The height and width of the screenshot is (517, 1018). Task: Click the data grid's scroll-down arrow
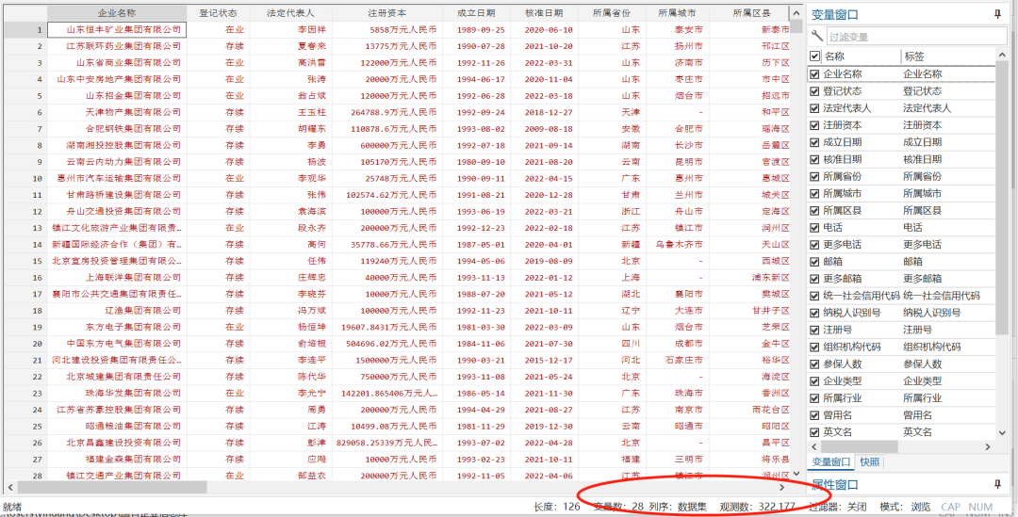(796, 475)
